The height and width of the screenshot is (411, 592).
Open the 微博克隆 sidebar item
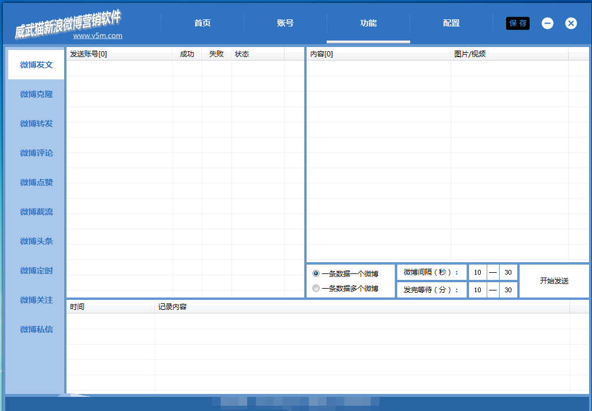36,94
